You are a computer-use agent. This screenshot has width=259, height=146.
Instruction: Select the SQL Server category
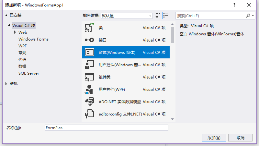coord(29,73)
